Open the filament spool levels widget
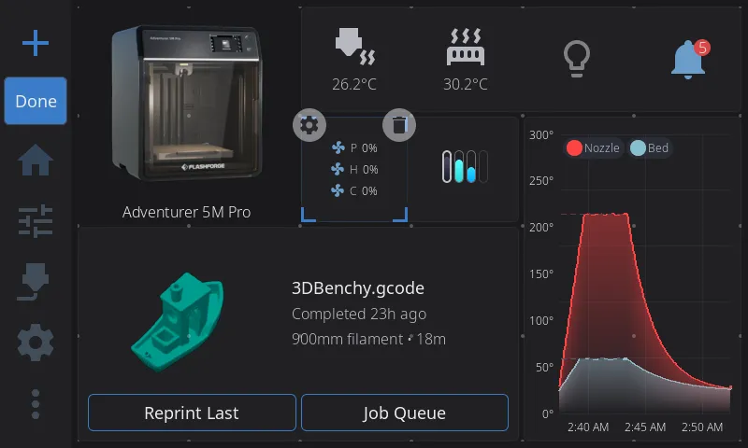Screen dimensions: 748x448 465,167
